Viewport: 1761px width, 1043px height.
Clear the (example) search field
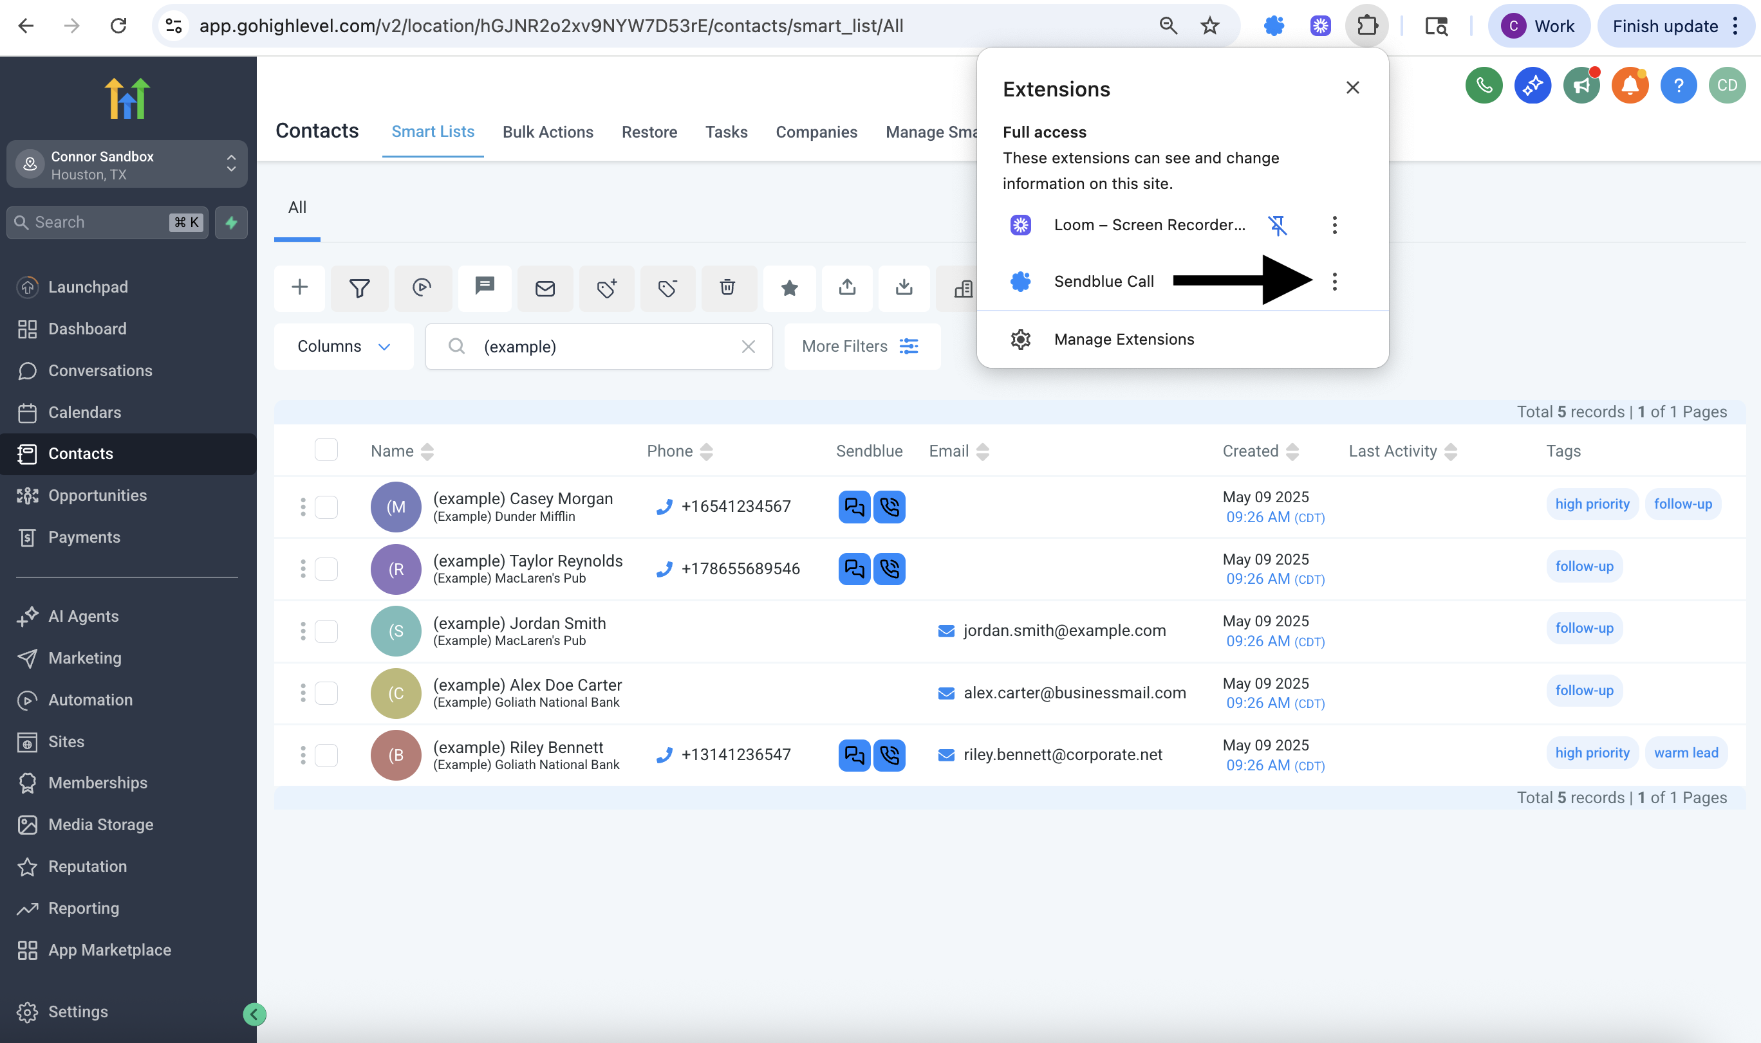click(749, 347)
